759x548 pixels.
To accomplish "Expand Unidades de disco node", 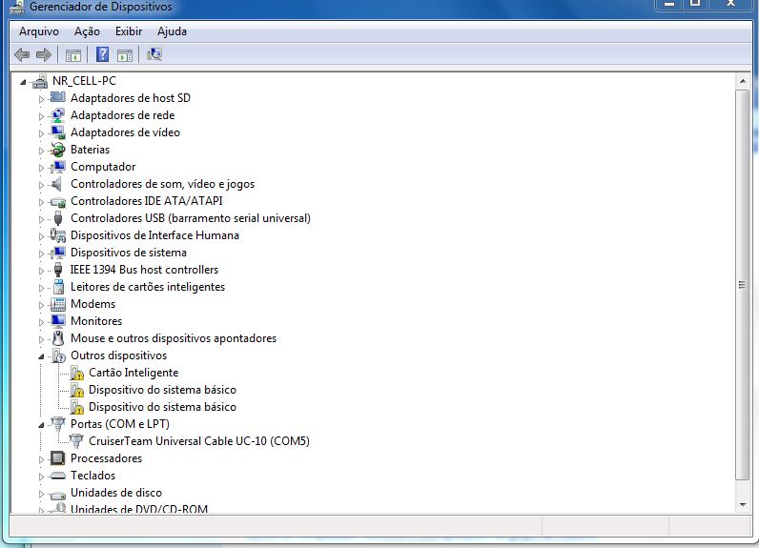I will (41, 494).
